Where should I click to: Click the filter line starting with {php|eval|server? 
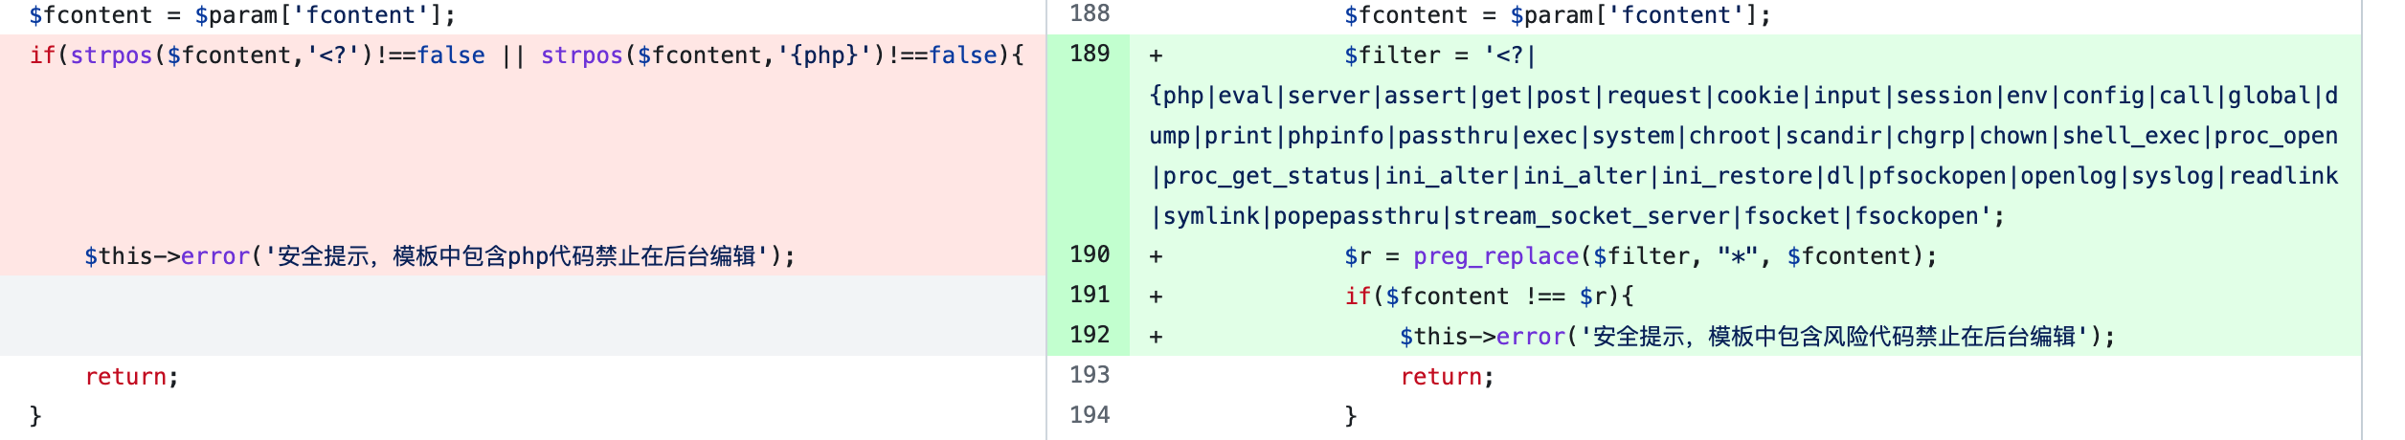pyautogui.click(x=1744, y=96)
